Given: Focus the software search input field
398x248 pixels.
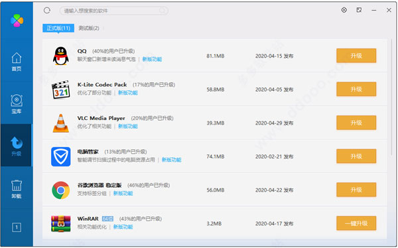Looking at the screenshot, I should [113, 11].
